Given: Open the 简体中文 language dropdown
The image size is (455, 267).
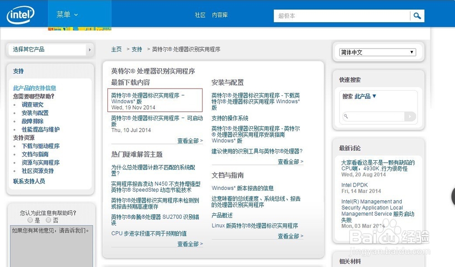Looking at the screenshot, I should click(378, 52).
